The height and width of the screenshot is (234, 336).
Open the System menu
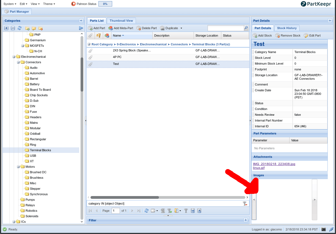point(10,4)
